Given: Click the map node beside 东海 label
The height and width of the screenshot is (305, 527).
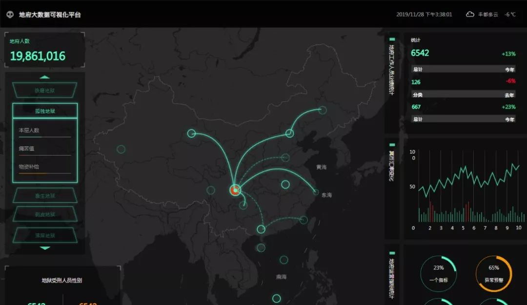Looking at the screenshot, I should point(316,192).
